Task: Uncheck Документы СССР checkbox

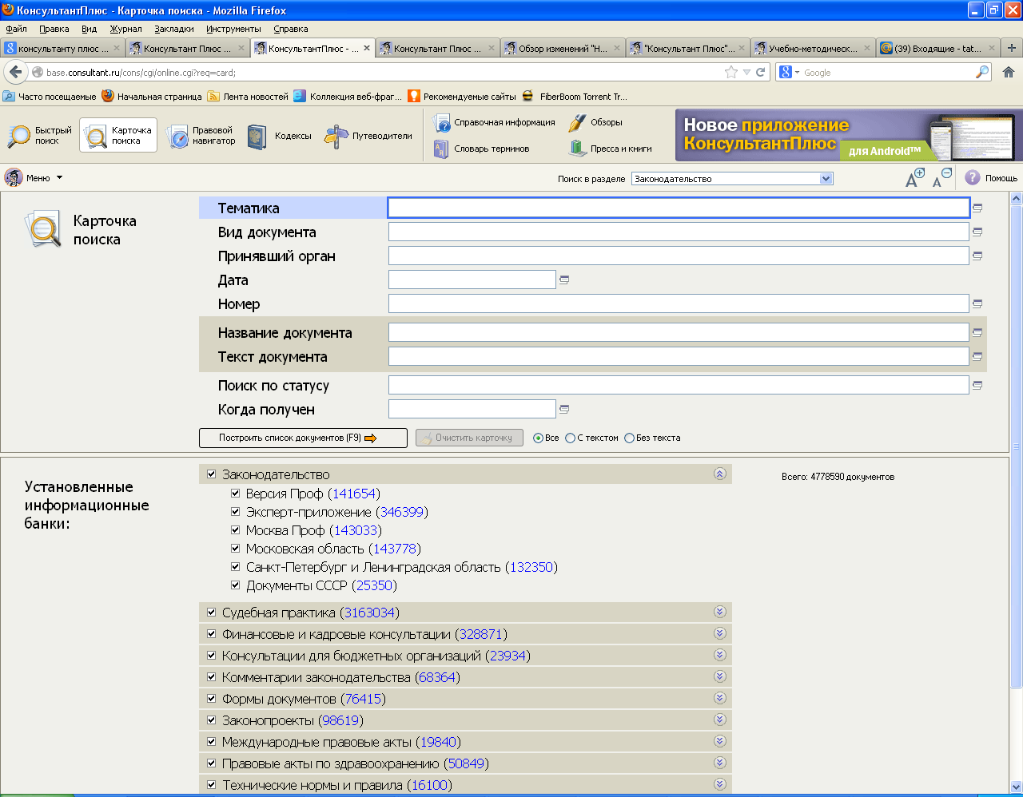Action: tap(236, 585)
